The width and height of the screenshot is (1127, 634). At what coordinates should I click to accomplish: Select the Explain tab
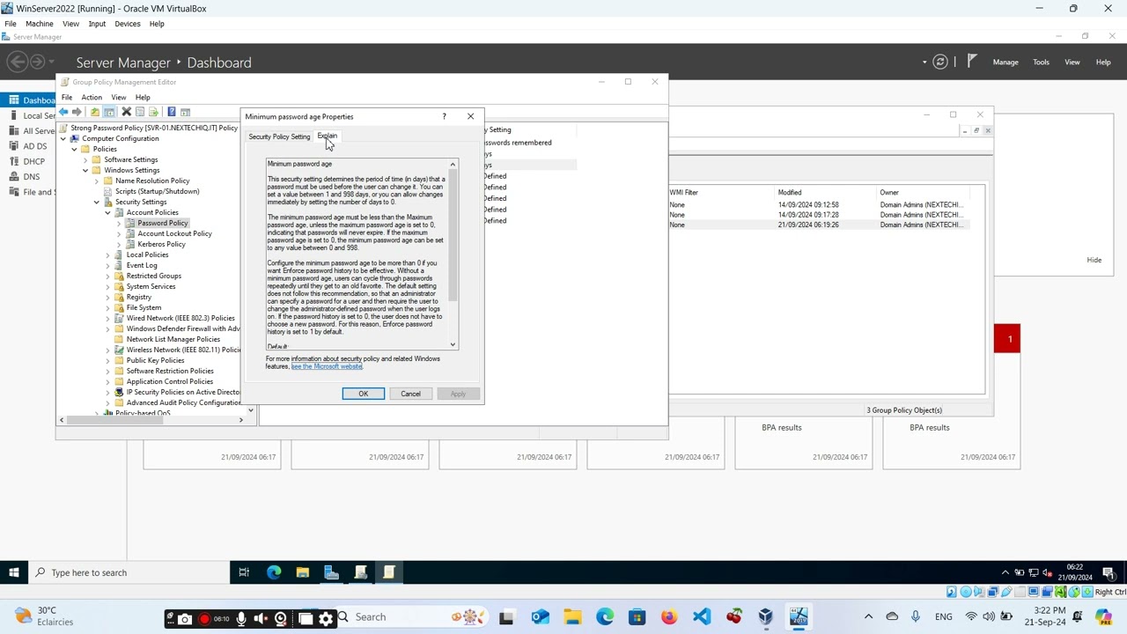(327, 136)
